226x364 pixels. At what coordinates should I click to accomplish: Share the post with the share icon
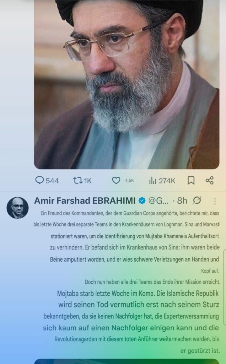pos(210,180)
